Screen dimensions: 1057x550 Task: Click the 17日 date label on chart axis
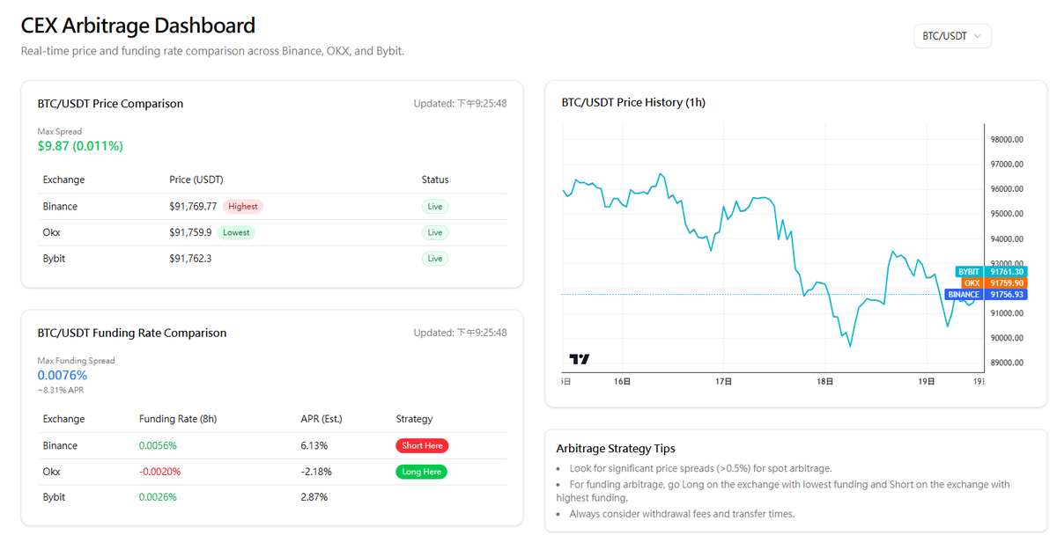tap(724, 382)
